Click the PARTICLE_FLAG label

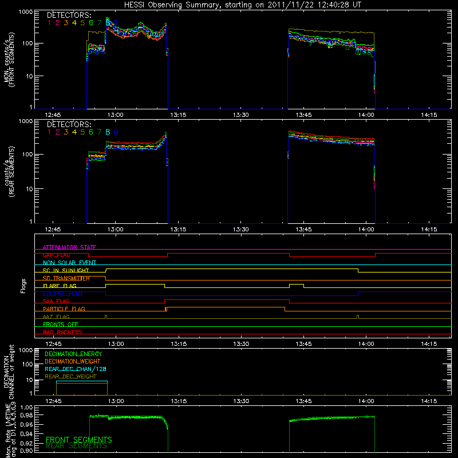[x=64, y=309]
